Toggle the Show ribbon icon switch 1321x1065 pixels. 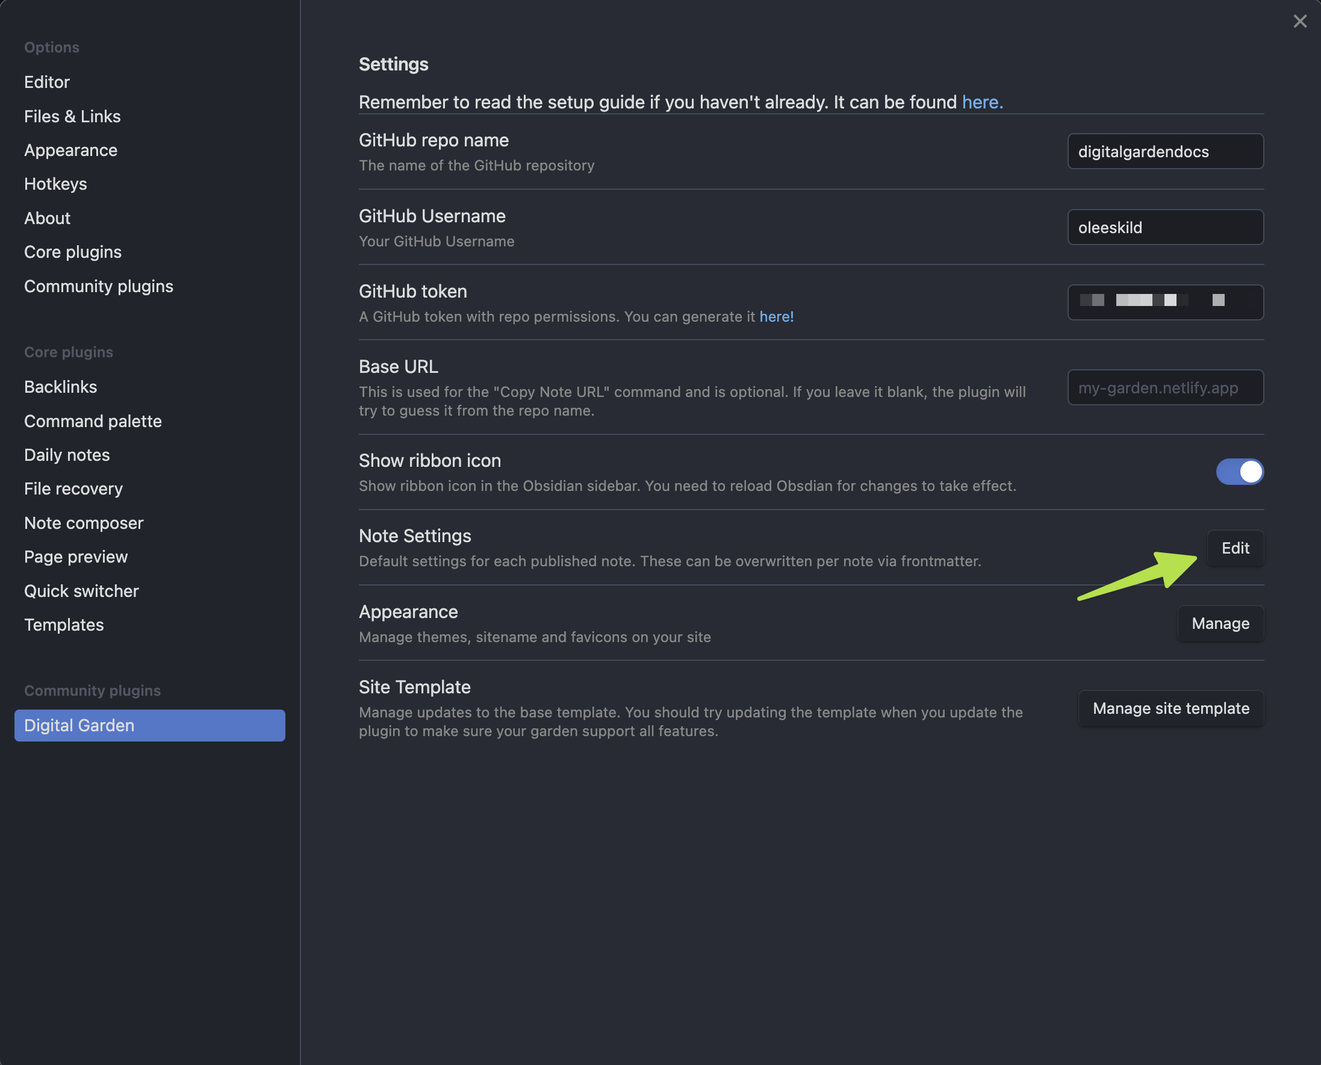point(1239,472)
